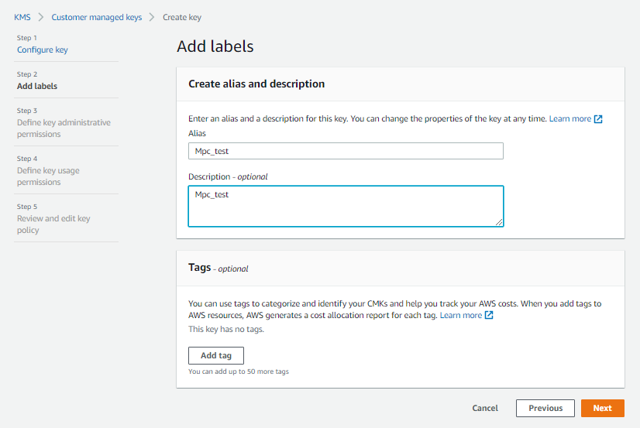Click breadcrumb chevron after Customer managed keys
Image resolution: width=640 pixels, height=428 pixels.
pos(152,17)
